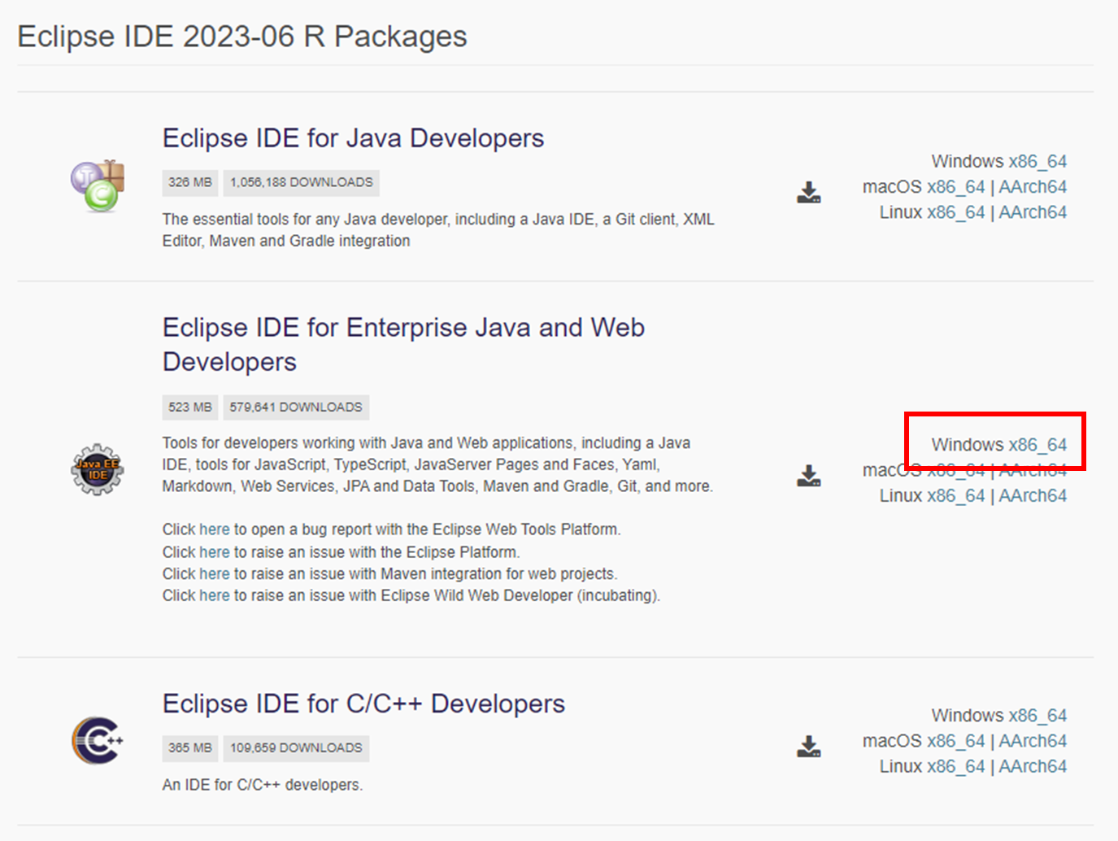This screenshot has width=1118, height=841.
Task: Click the Java Developers essential tools description text
Action: click(x=438, y=230)
